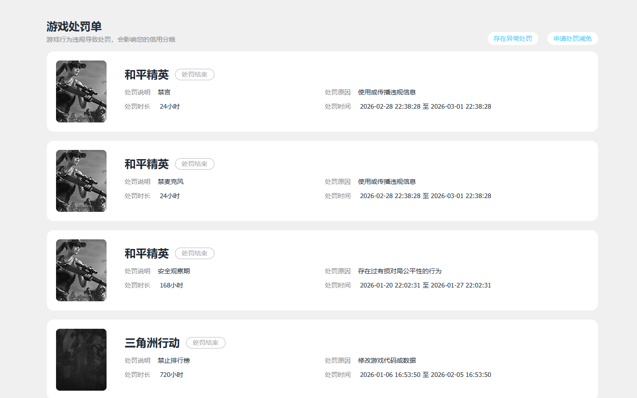Select the reason 修改游戏代码或数据
This screenshot has width=637, height=398.
click(387, 360)
